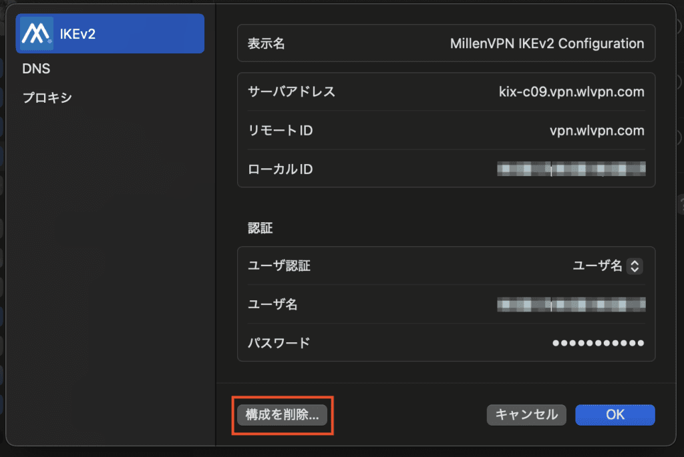684x457 pixels.
Task: Click the kix-c09.vpn.wlvpn.com server address field
Action: pos(566,91)
